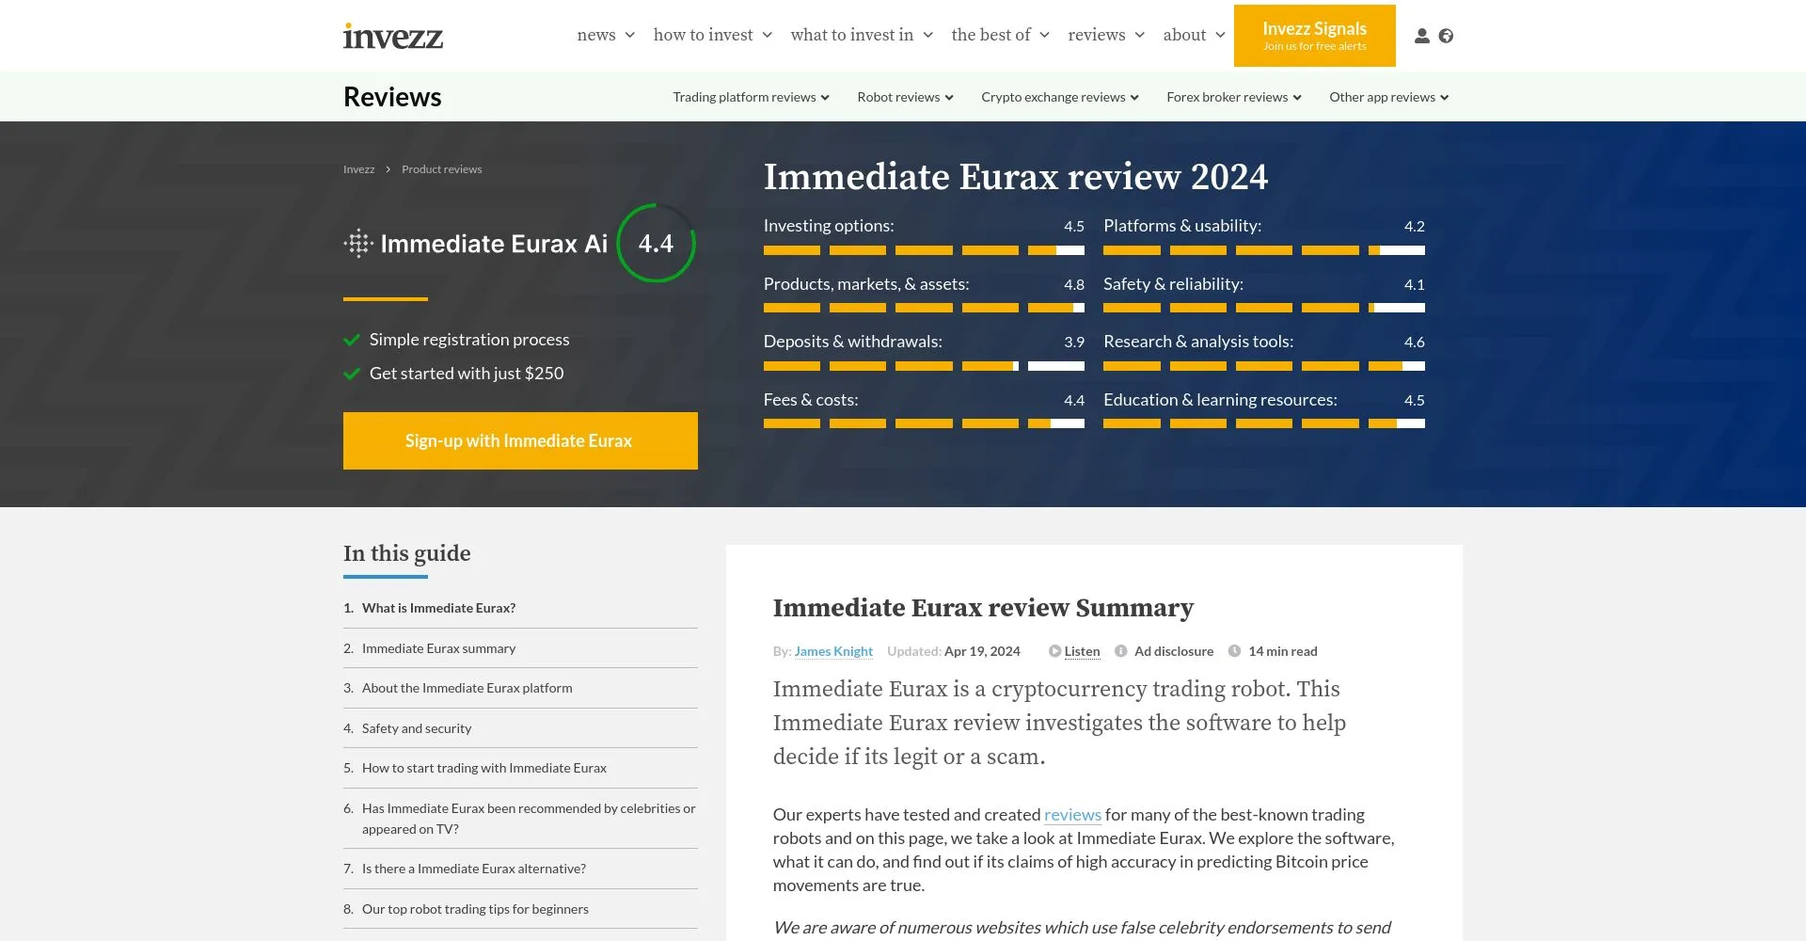The width and height of the screenshot is (1806, 941).
Task: Click the Research & analysis tools rating bar
Action: coord(1264,366)
